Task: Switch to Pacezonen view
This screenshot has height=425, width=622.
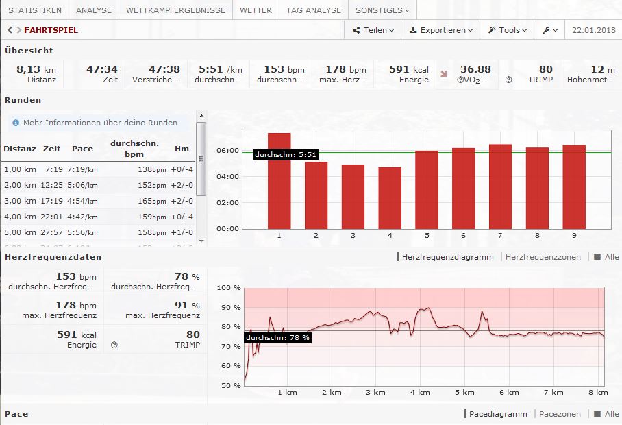Action: [x=559, y=414]
